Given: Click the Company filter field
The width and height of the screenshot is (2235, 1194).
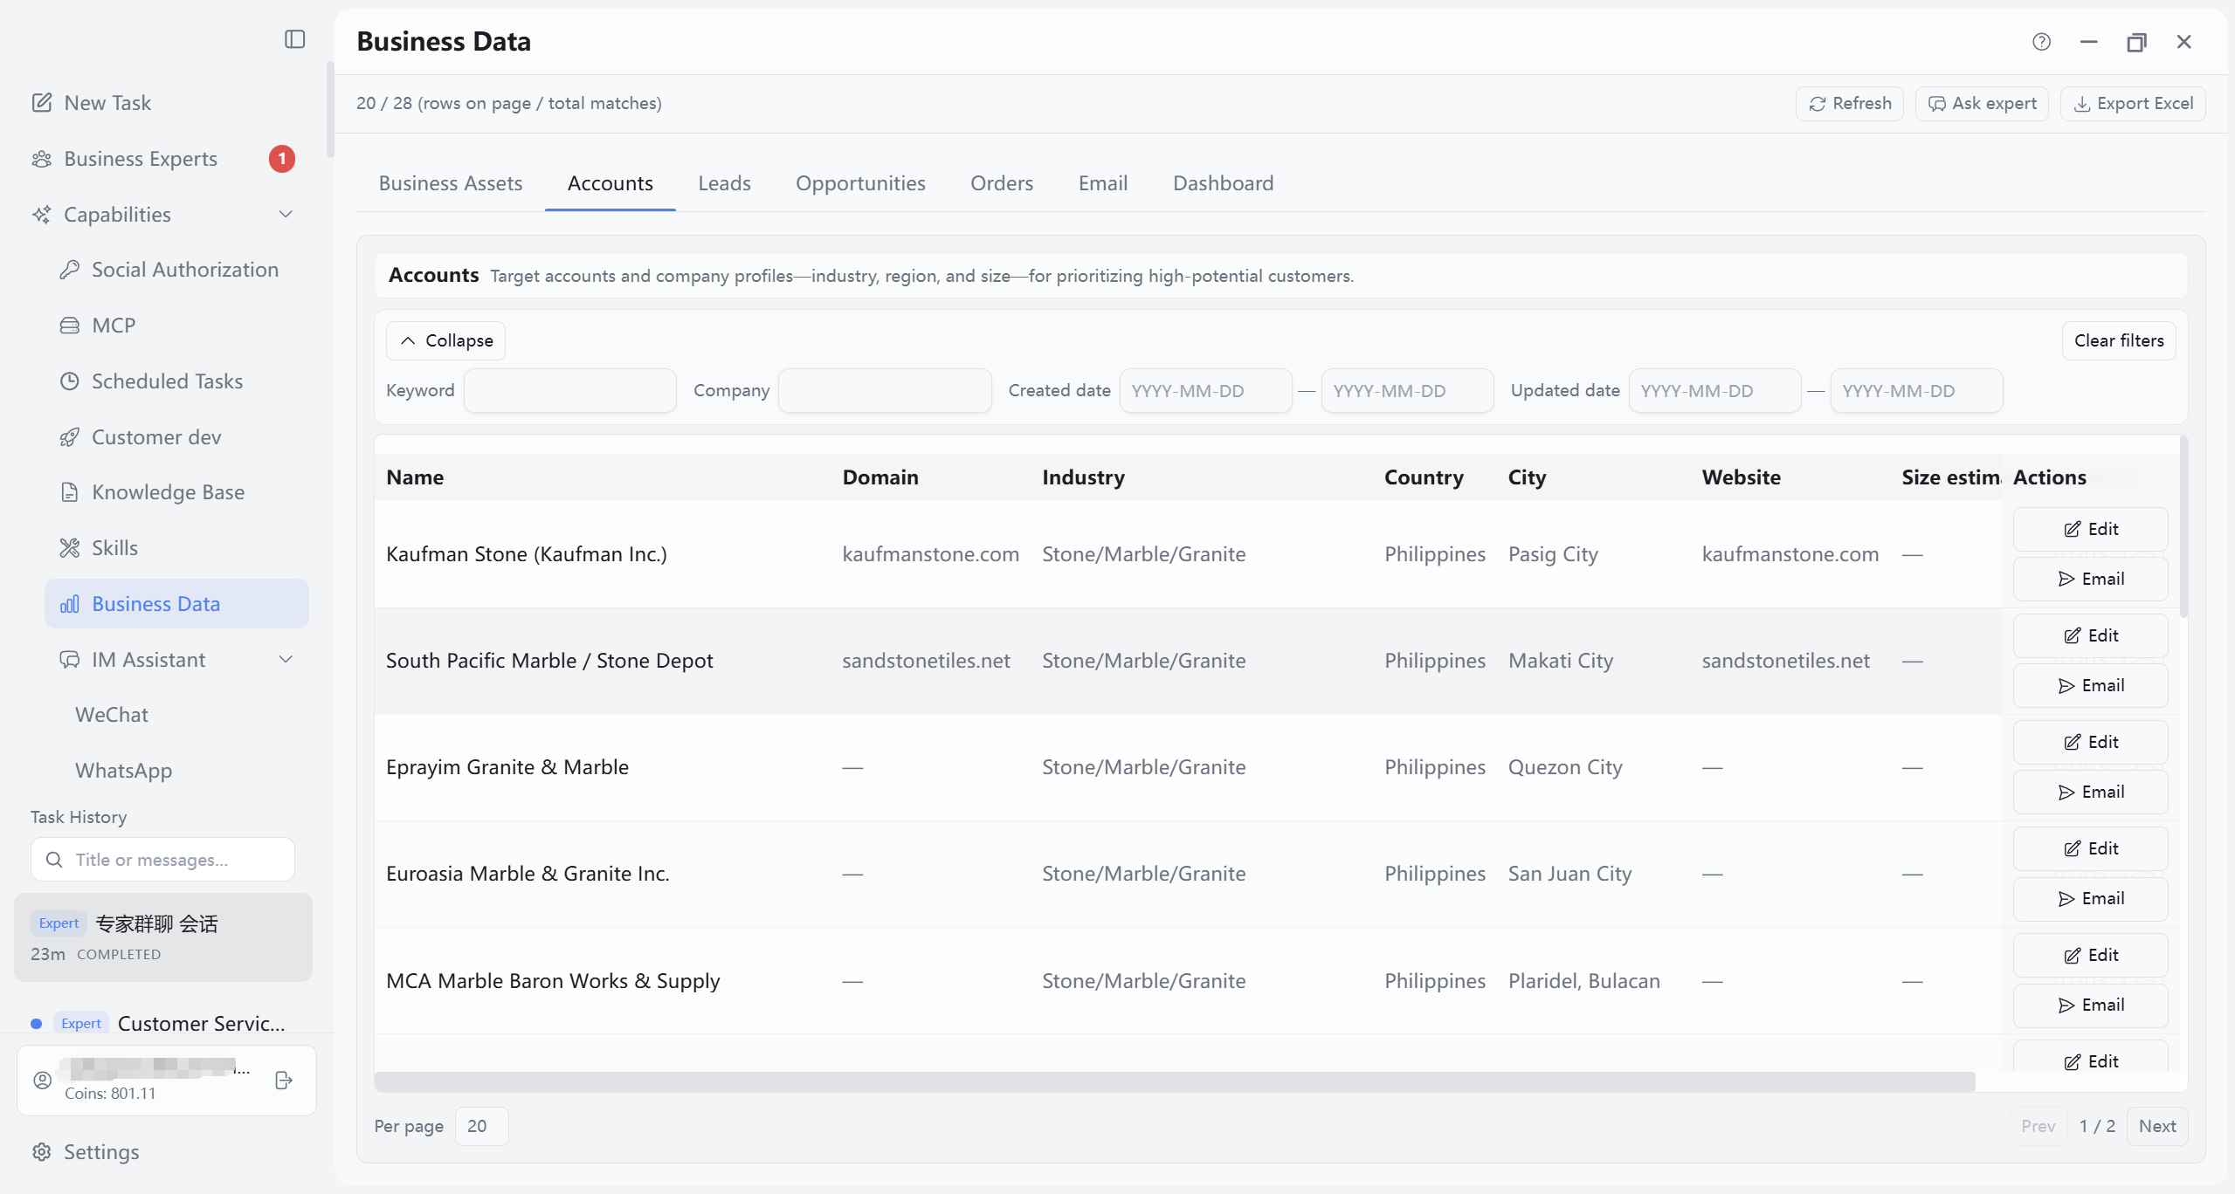Looking at the screenshot, I should click(x=885, y=390).
